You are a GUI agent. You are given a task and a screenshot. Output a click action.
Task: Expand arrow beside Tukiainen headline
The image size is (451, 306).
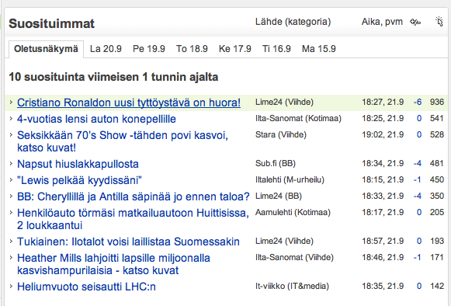pos(11,242)
